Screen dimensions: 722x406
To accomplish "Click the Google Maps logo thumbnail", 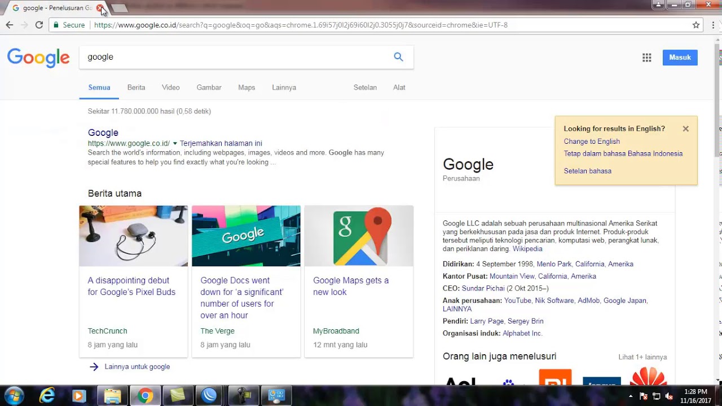I will tap(359, 236).
